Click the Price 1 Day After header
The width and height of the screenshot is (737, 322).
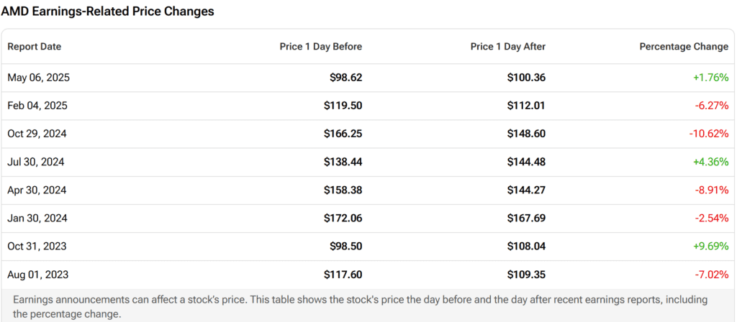coord(508,47)
